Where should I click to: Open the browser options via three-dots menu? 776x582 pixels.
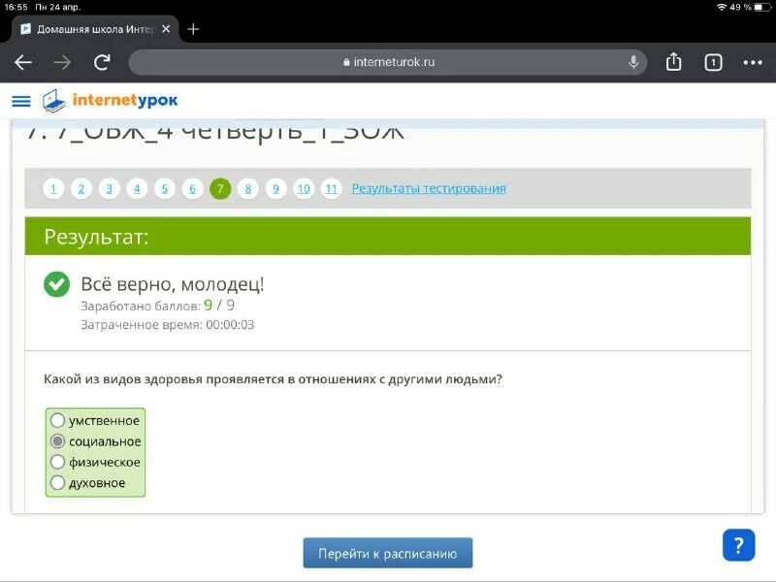pyautogui.click(x=752, y=61)
